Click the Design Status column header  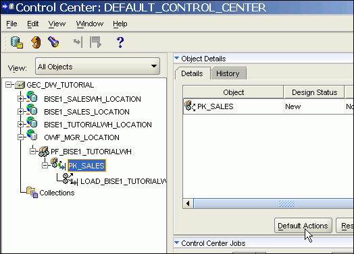(314, 92)
